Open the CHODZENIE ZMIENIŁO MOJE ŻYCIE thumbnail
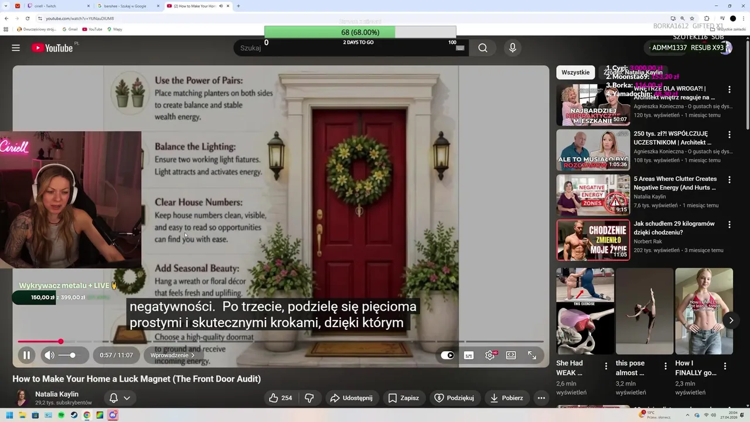This screenshot has width=750, height=422. [x=593, y=240]
